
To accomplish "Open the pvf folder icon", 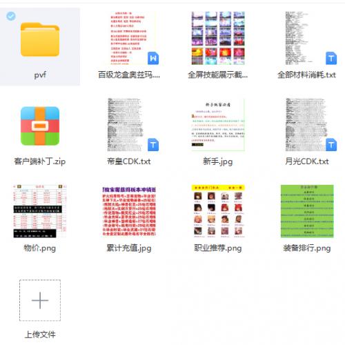I will (40, 39).
